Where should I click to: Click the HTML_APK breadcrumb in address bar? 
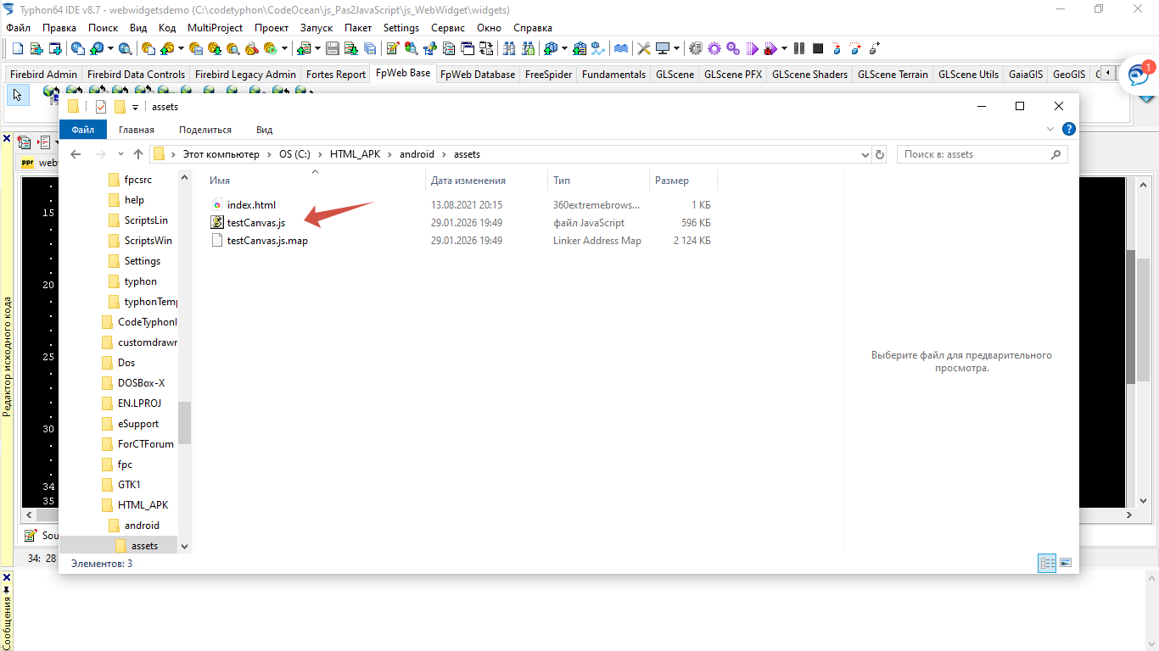click(361, 154)
